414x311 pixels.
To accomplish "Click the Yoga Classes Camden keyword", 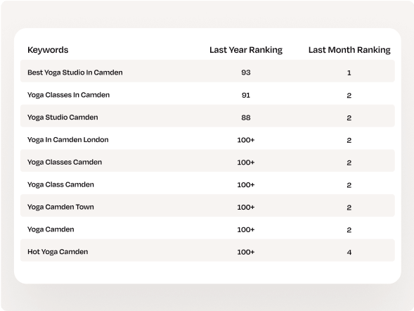I will pos(65,163).
